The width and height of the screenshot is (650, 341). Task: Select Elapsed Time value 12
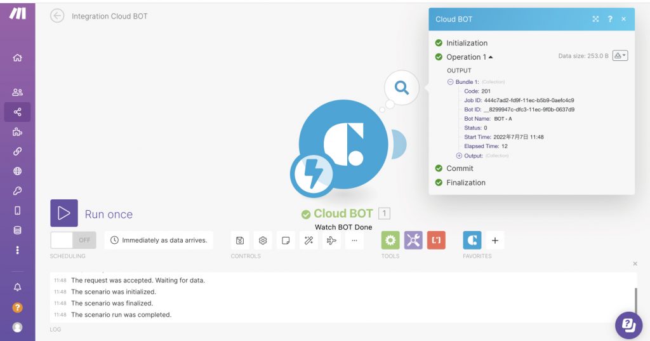click(505, 146)
